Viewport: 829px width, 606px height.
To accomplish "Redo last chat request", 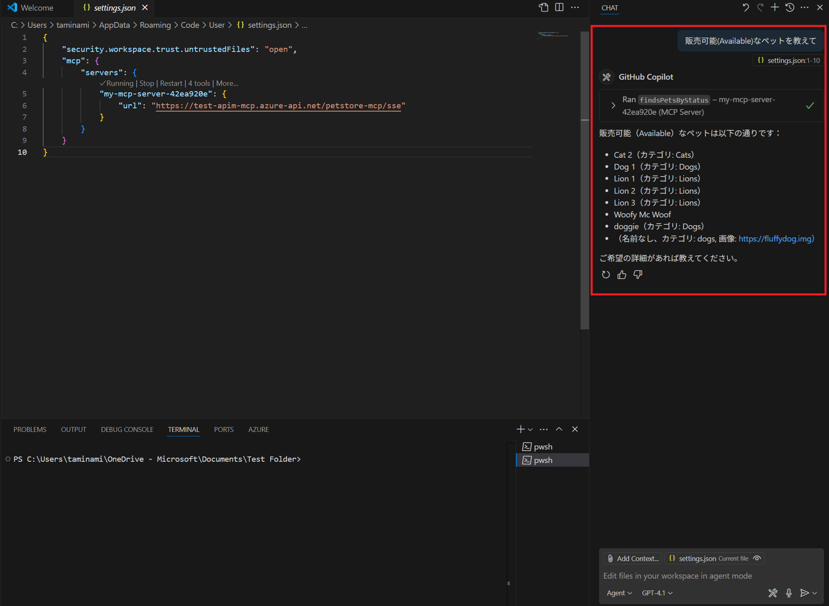I will pyautogui.click(x=760, y=7).
